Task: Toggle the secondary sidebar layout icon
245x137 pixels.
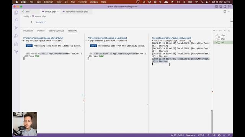Action: (x=225, y=6)
